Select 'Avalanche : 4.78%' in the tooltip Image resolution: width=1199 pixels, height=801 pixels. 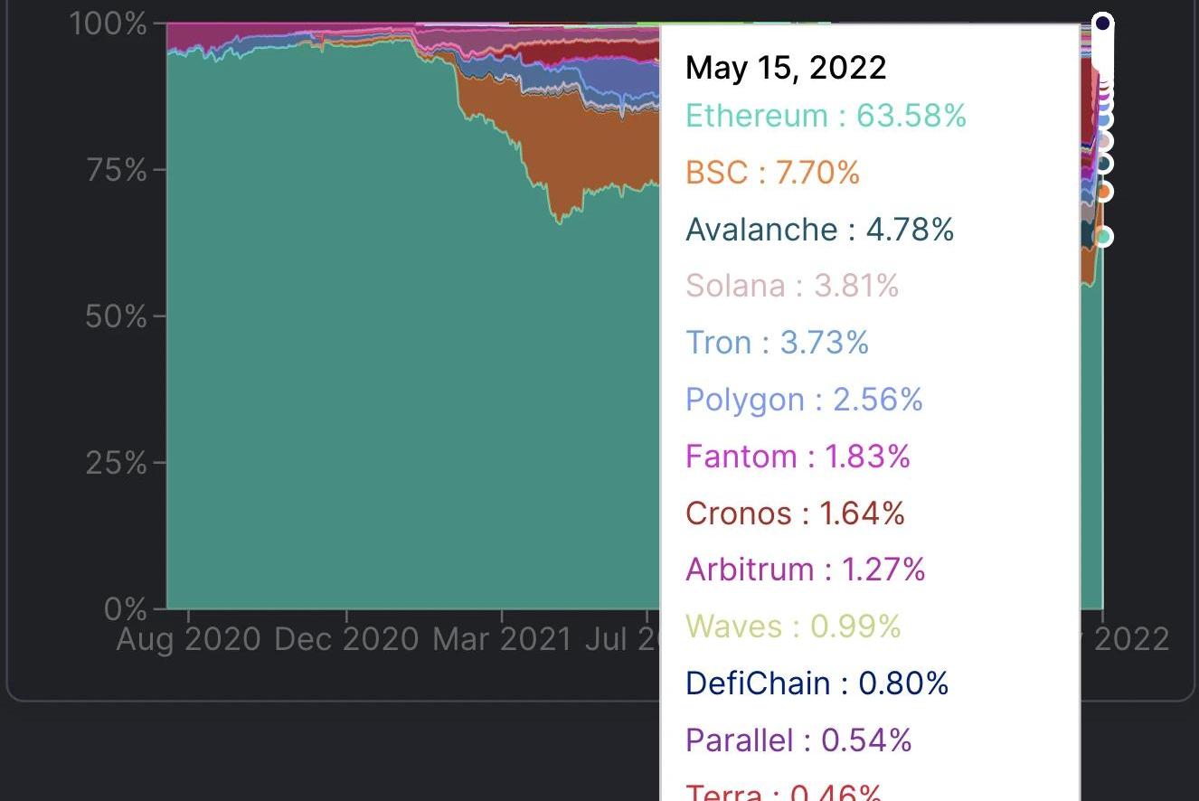(819, 229)
